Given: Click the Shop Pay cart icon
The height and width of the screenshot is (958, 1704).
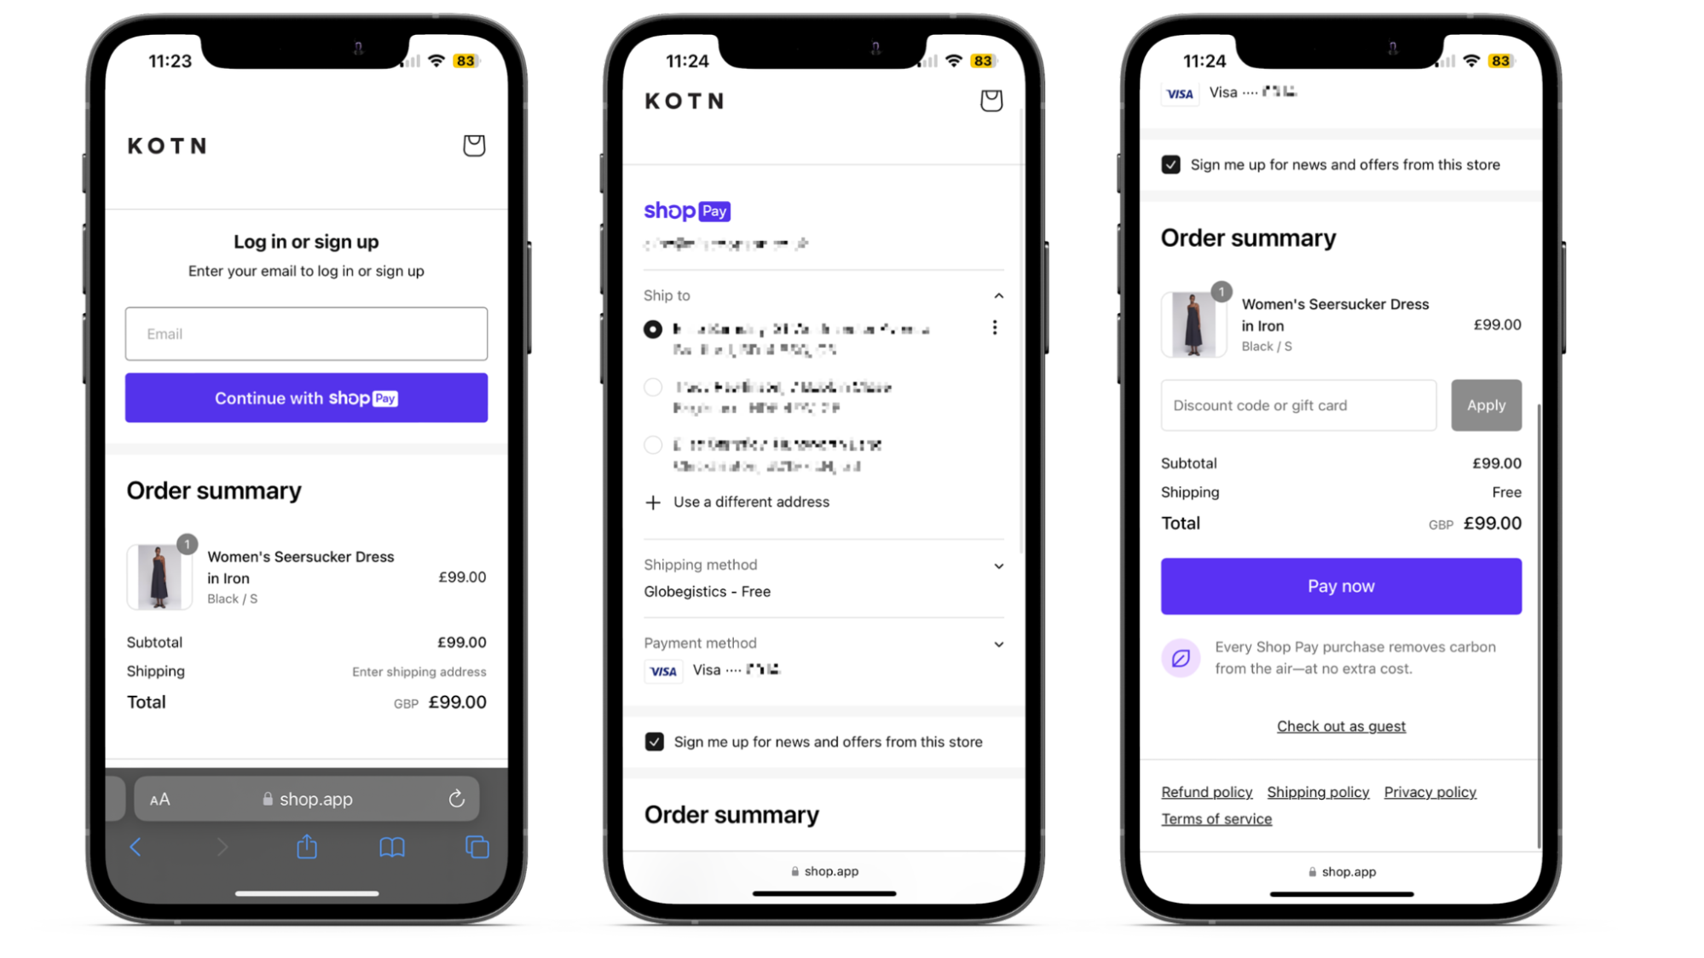Looking at the screenshot, I should (992, 100).
